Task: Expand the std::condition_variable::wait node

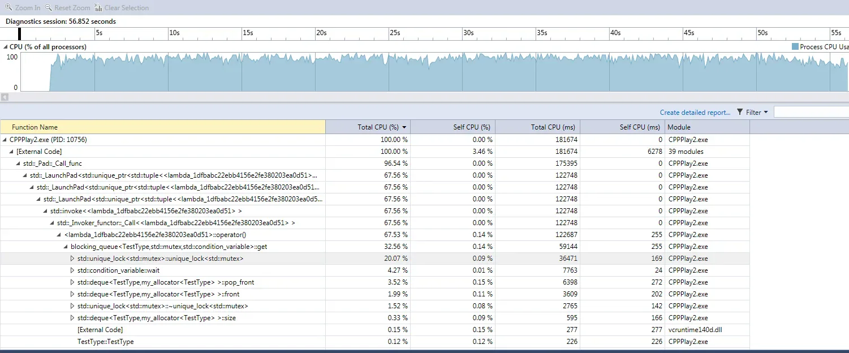Action: [72, 270]
